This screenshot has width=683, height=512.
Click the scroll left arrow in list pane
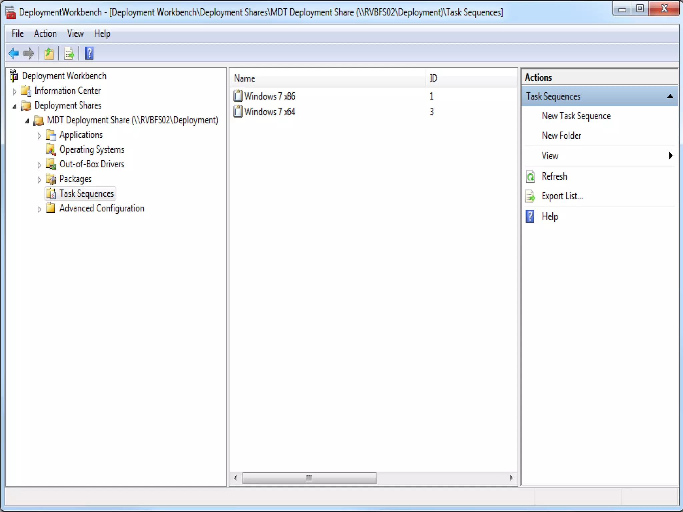(x=235, y=478)
